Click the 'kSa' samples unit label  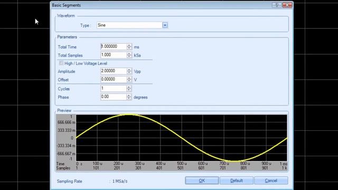137,55
